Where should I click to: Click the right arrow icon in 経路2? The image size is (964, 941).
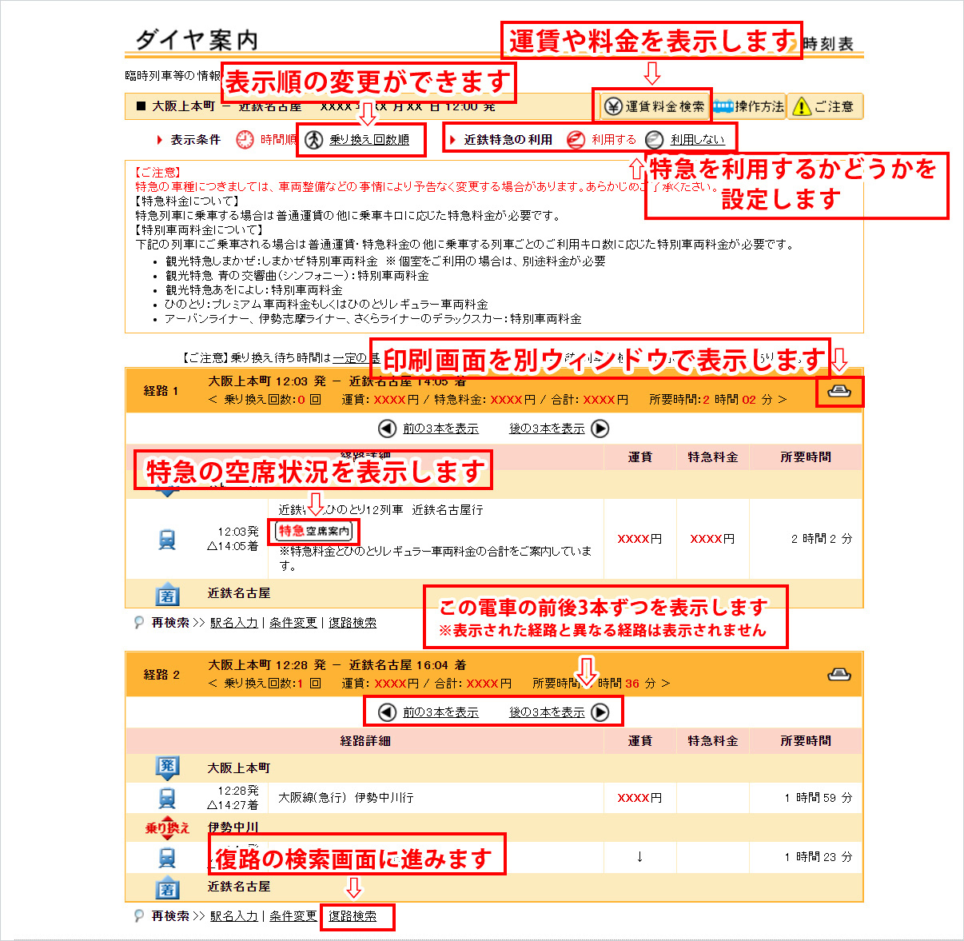[x=600, y=712]
